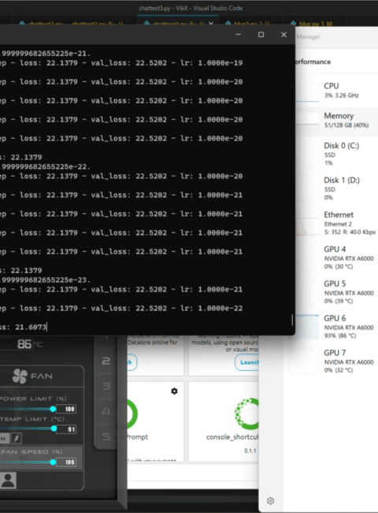The width and height of the screenshot is (378, 513).
Task: Maximize the terminal window
Action: tap(261, 35)
